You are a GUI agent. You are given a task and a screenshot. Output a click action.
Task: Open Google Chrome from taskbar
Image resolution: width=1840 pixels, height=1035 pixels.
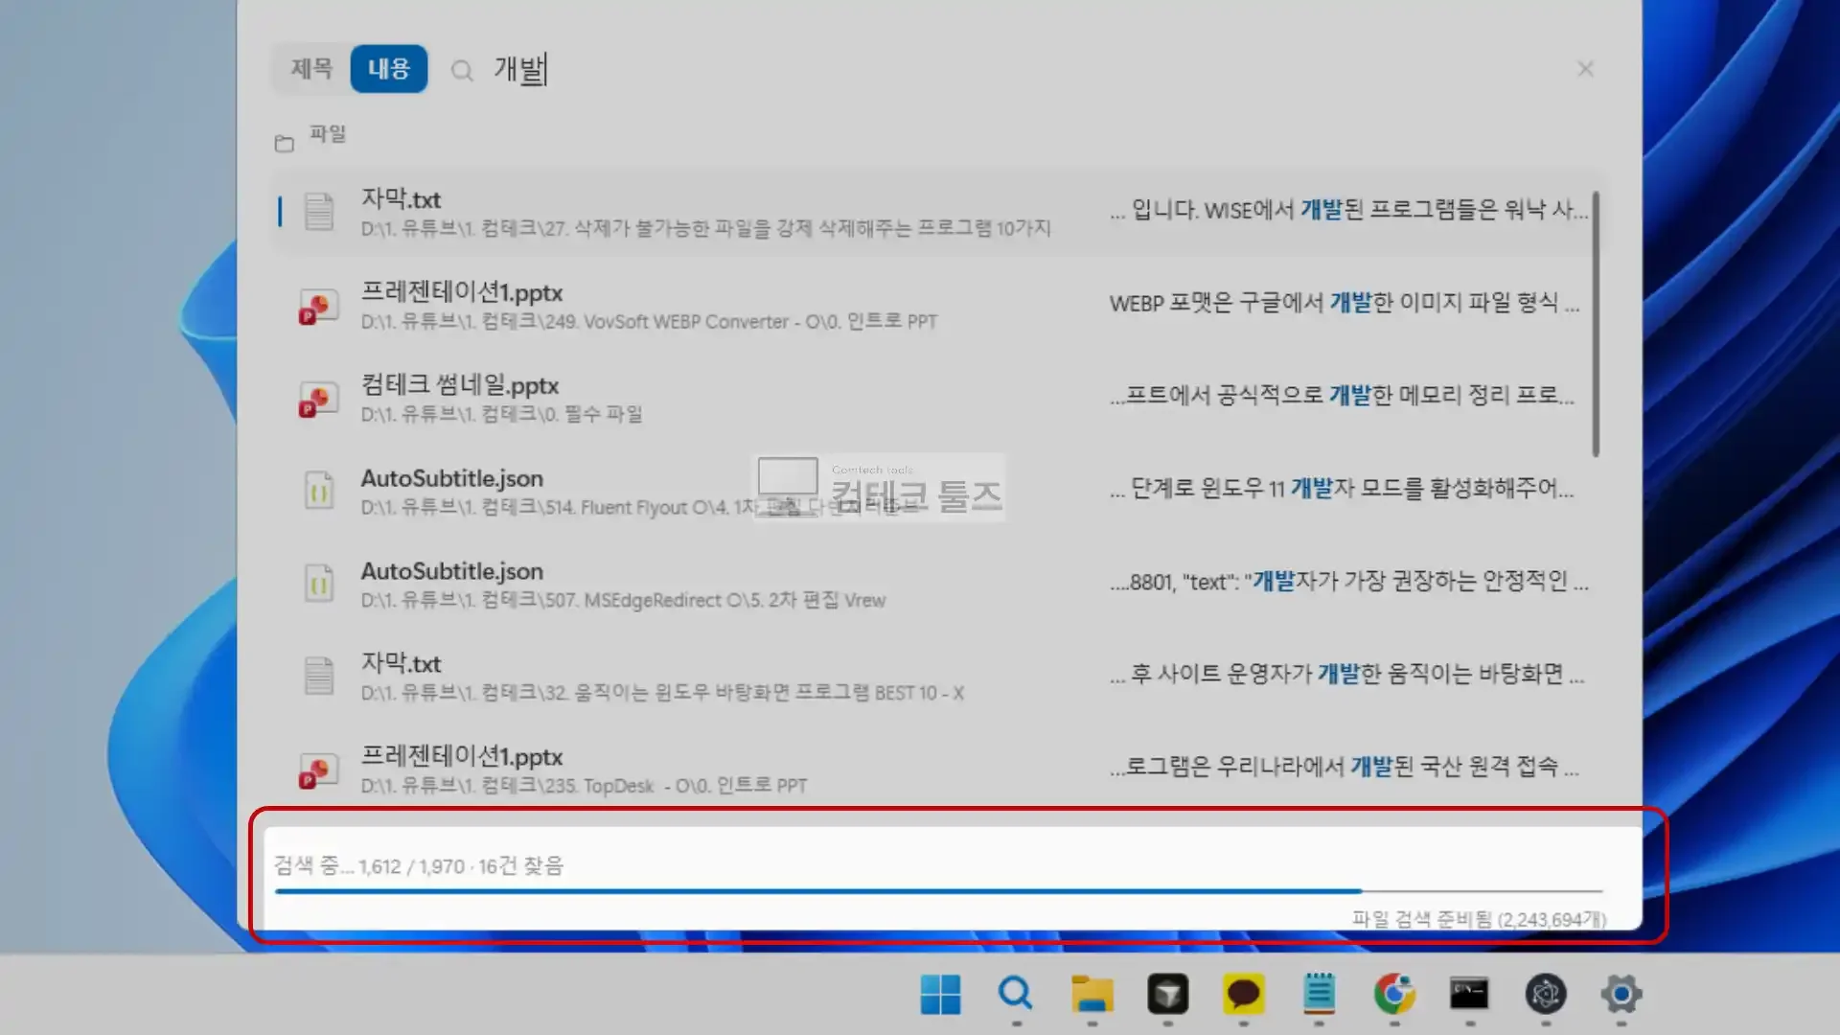pos(1394,995)
